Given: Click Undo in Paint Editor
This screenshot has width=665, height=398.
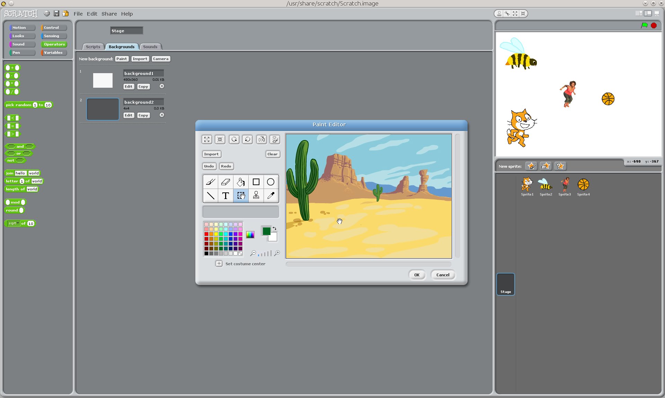Looking at the screenshot, I should pos(209,166).
